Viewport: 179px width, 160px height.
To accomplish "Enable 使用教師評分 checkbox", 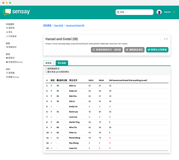I will pos(46,69).
